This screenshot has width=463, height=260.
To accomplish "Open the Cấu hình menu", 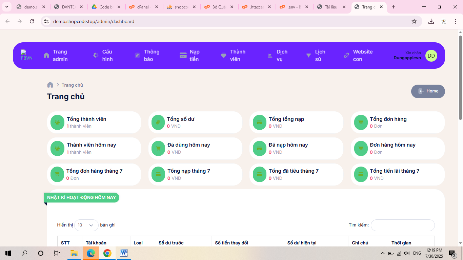I will click(x=103, y=56).
